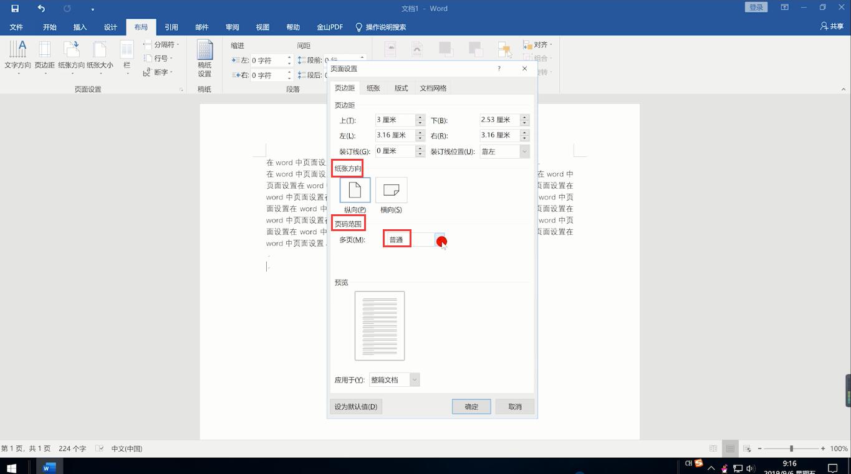
Task: Open the notification center icon
Action: click(832, 468)
